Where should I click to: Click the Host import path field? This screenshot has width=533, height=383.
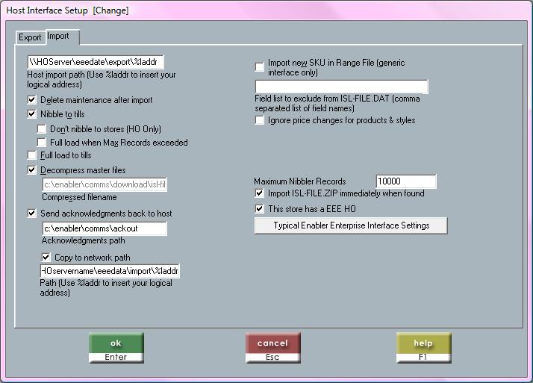tap(96, 62)
